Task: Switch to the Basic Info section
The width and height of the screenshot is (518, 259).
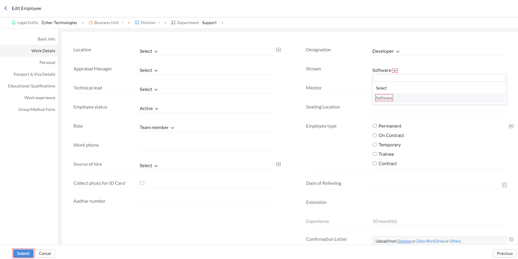Action: (46, 39)
